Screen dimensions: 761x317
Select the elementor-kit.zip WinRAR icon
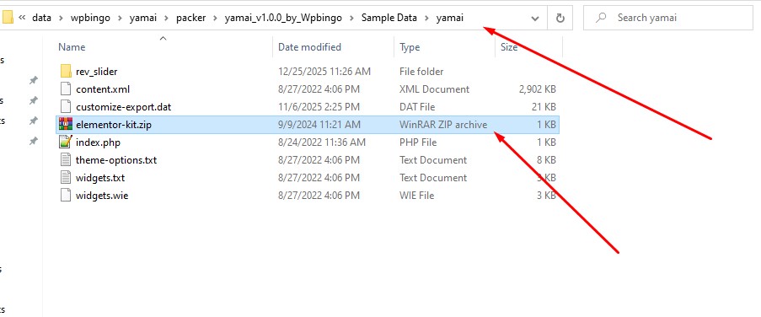[x=66, y=124]
